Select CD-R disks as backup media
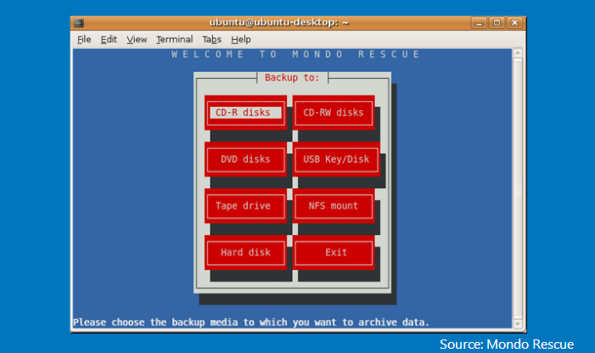 tap(245, 113)
